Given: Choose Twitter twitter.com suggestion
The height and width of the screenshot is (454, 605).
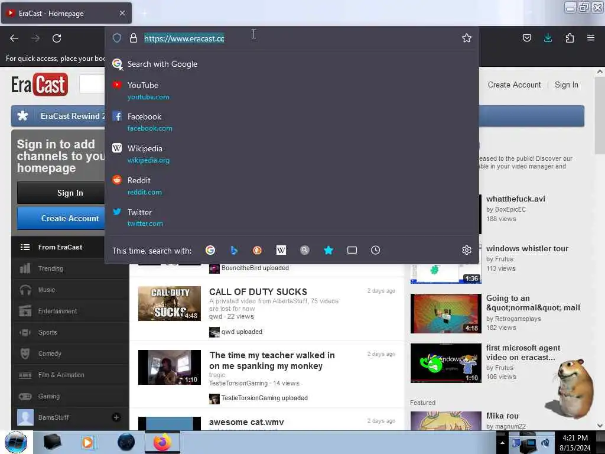Looking at the screenshot, I should click(291, 218).
